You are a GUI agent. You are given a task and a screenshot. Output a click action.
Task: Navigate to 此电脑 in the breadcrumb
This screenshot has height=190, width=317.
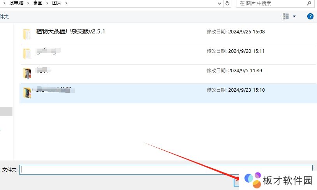(x=17, y=3)
